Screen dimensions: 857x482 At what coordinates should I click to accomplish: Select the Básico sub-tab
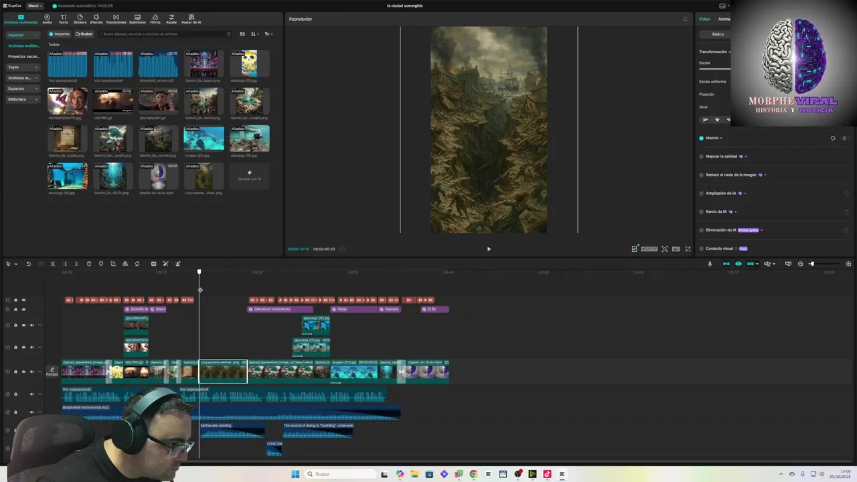tap(718, 34)
